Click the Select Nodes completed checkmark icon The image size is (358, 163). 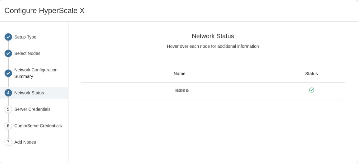(8, 53)
